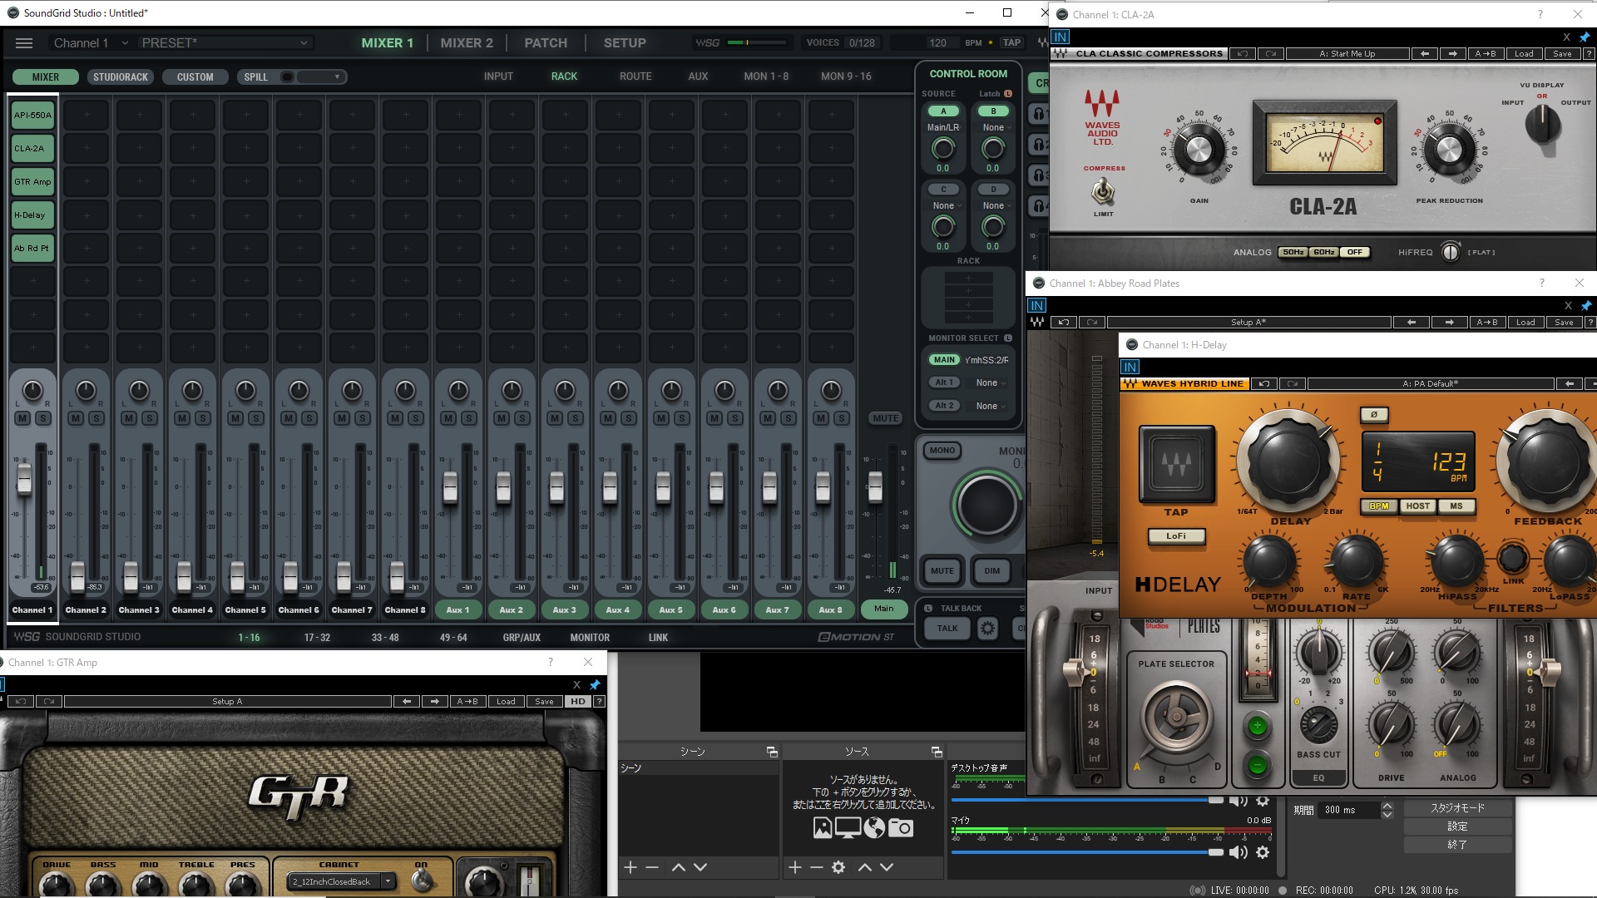The width and height of the screenshot is (1597, 898).
Task: Open Alt 1 monitor None dropdown
Action: click(x=990, y=383)
